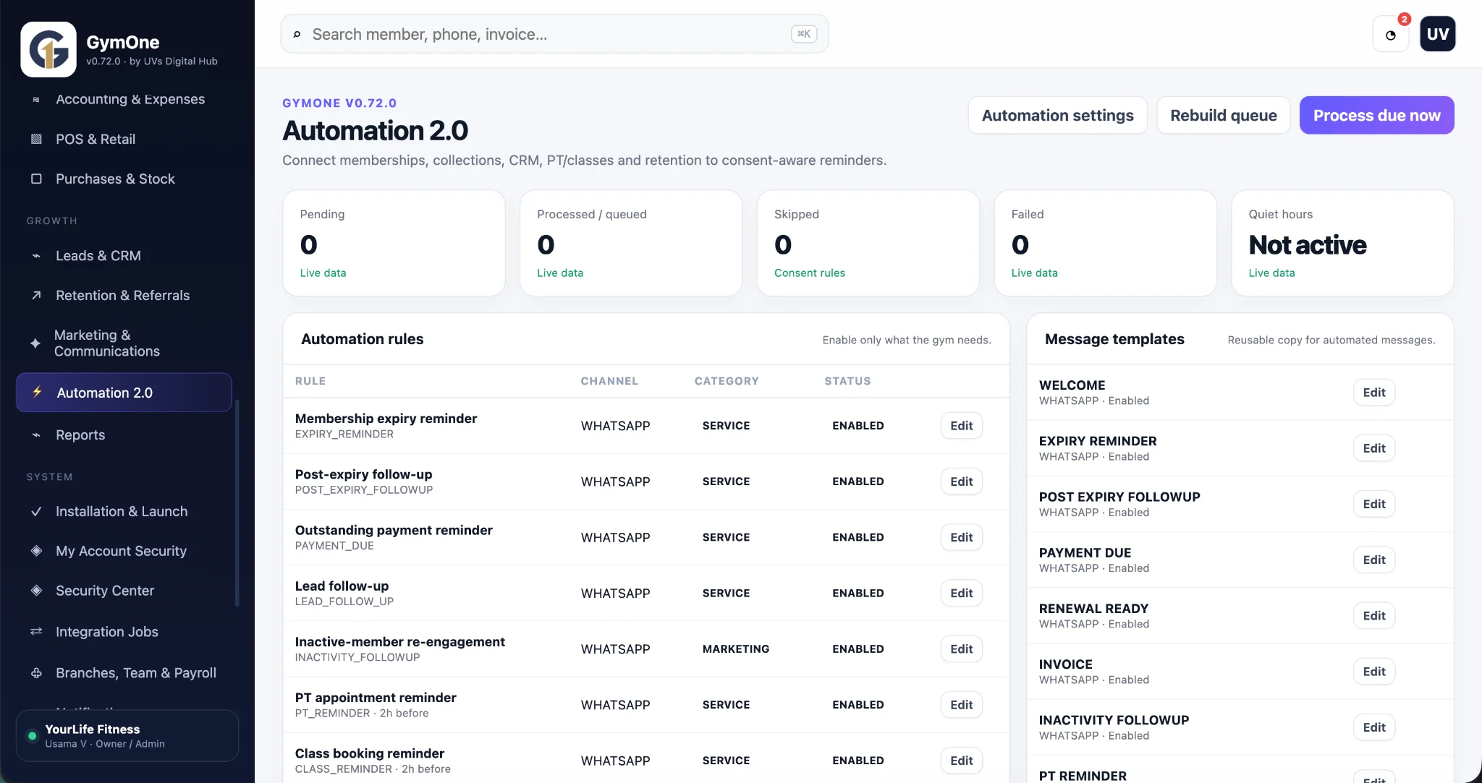This screenshot has height=783, width=1482.
Task: Click Consent rules under Skipped
Action: click(x=809, y=273)
